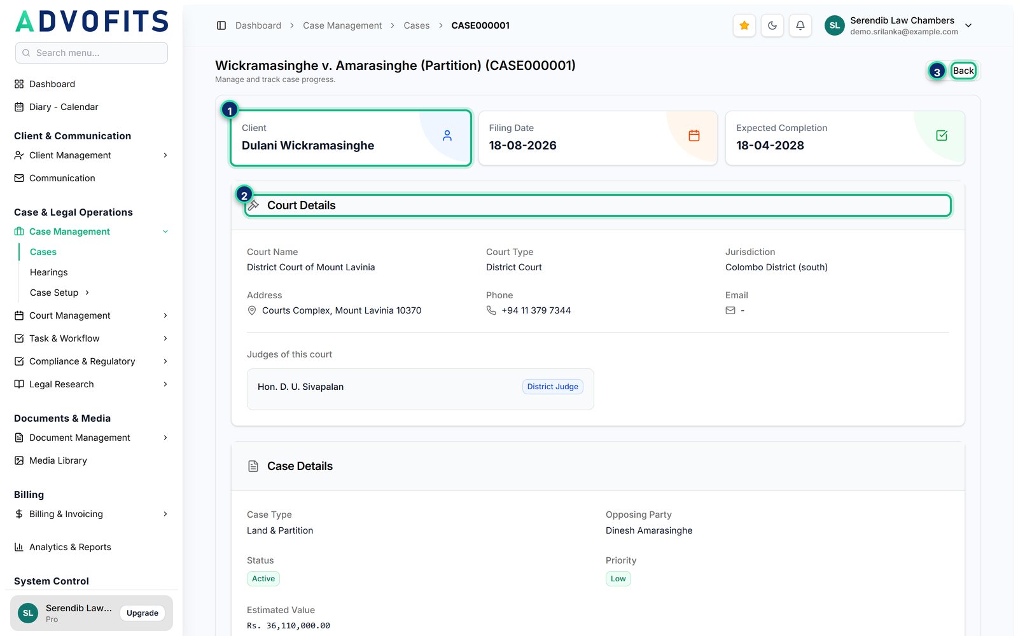Click the Upgrade button
Screen dimensions: 1018x636
pyautogui.click(x=143, y=613)
